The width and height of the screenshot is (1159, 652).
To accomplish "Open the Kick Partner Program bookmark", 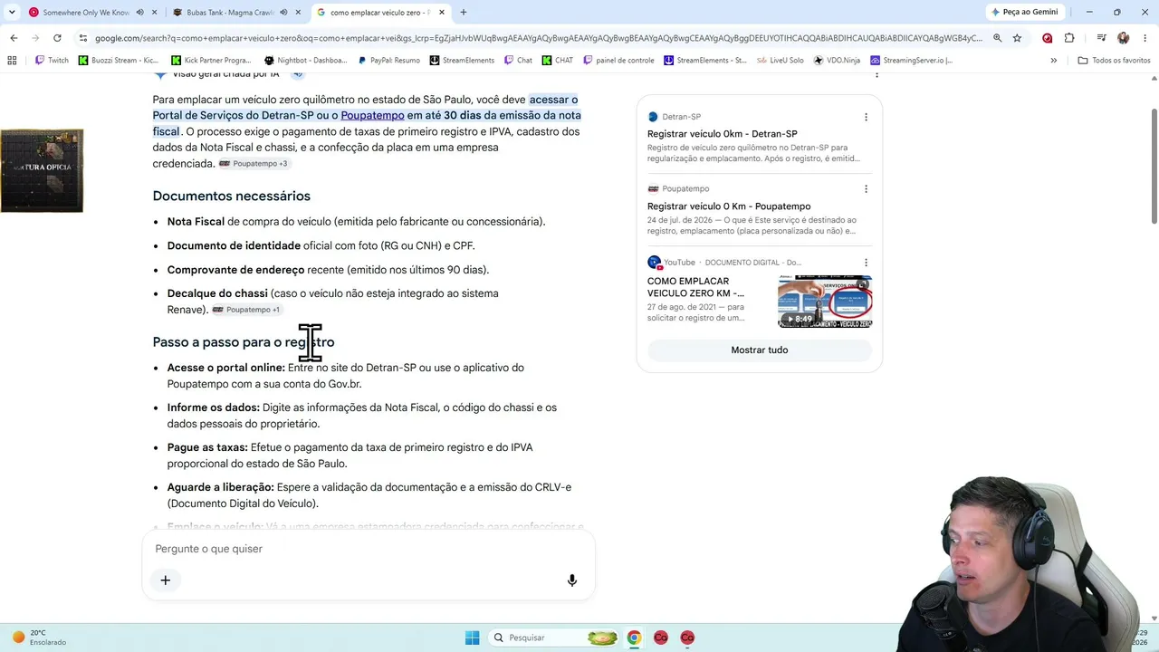I will 211,61.
